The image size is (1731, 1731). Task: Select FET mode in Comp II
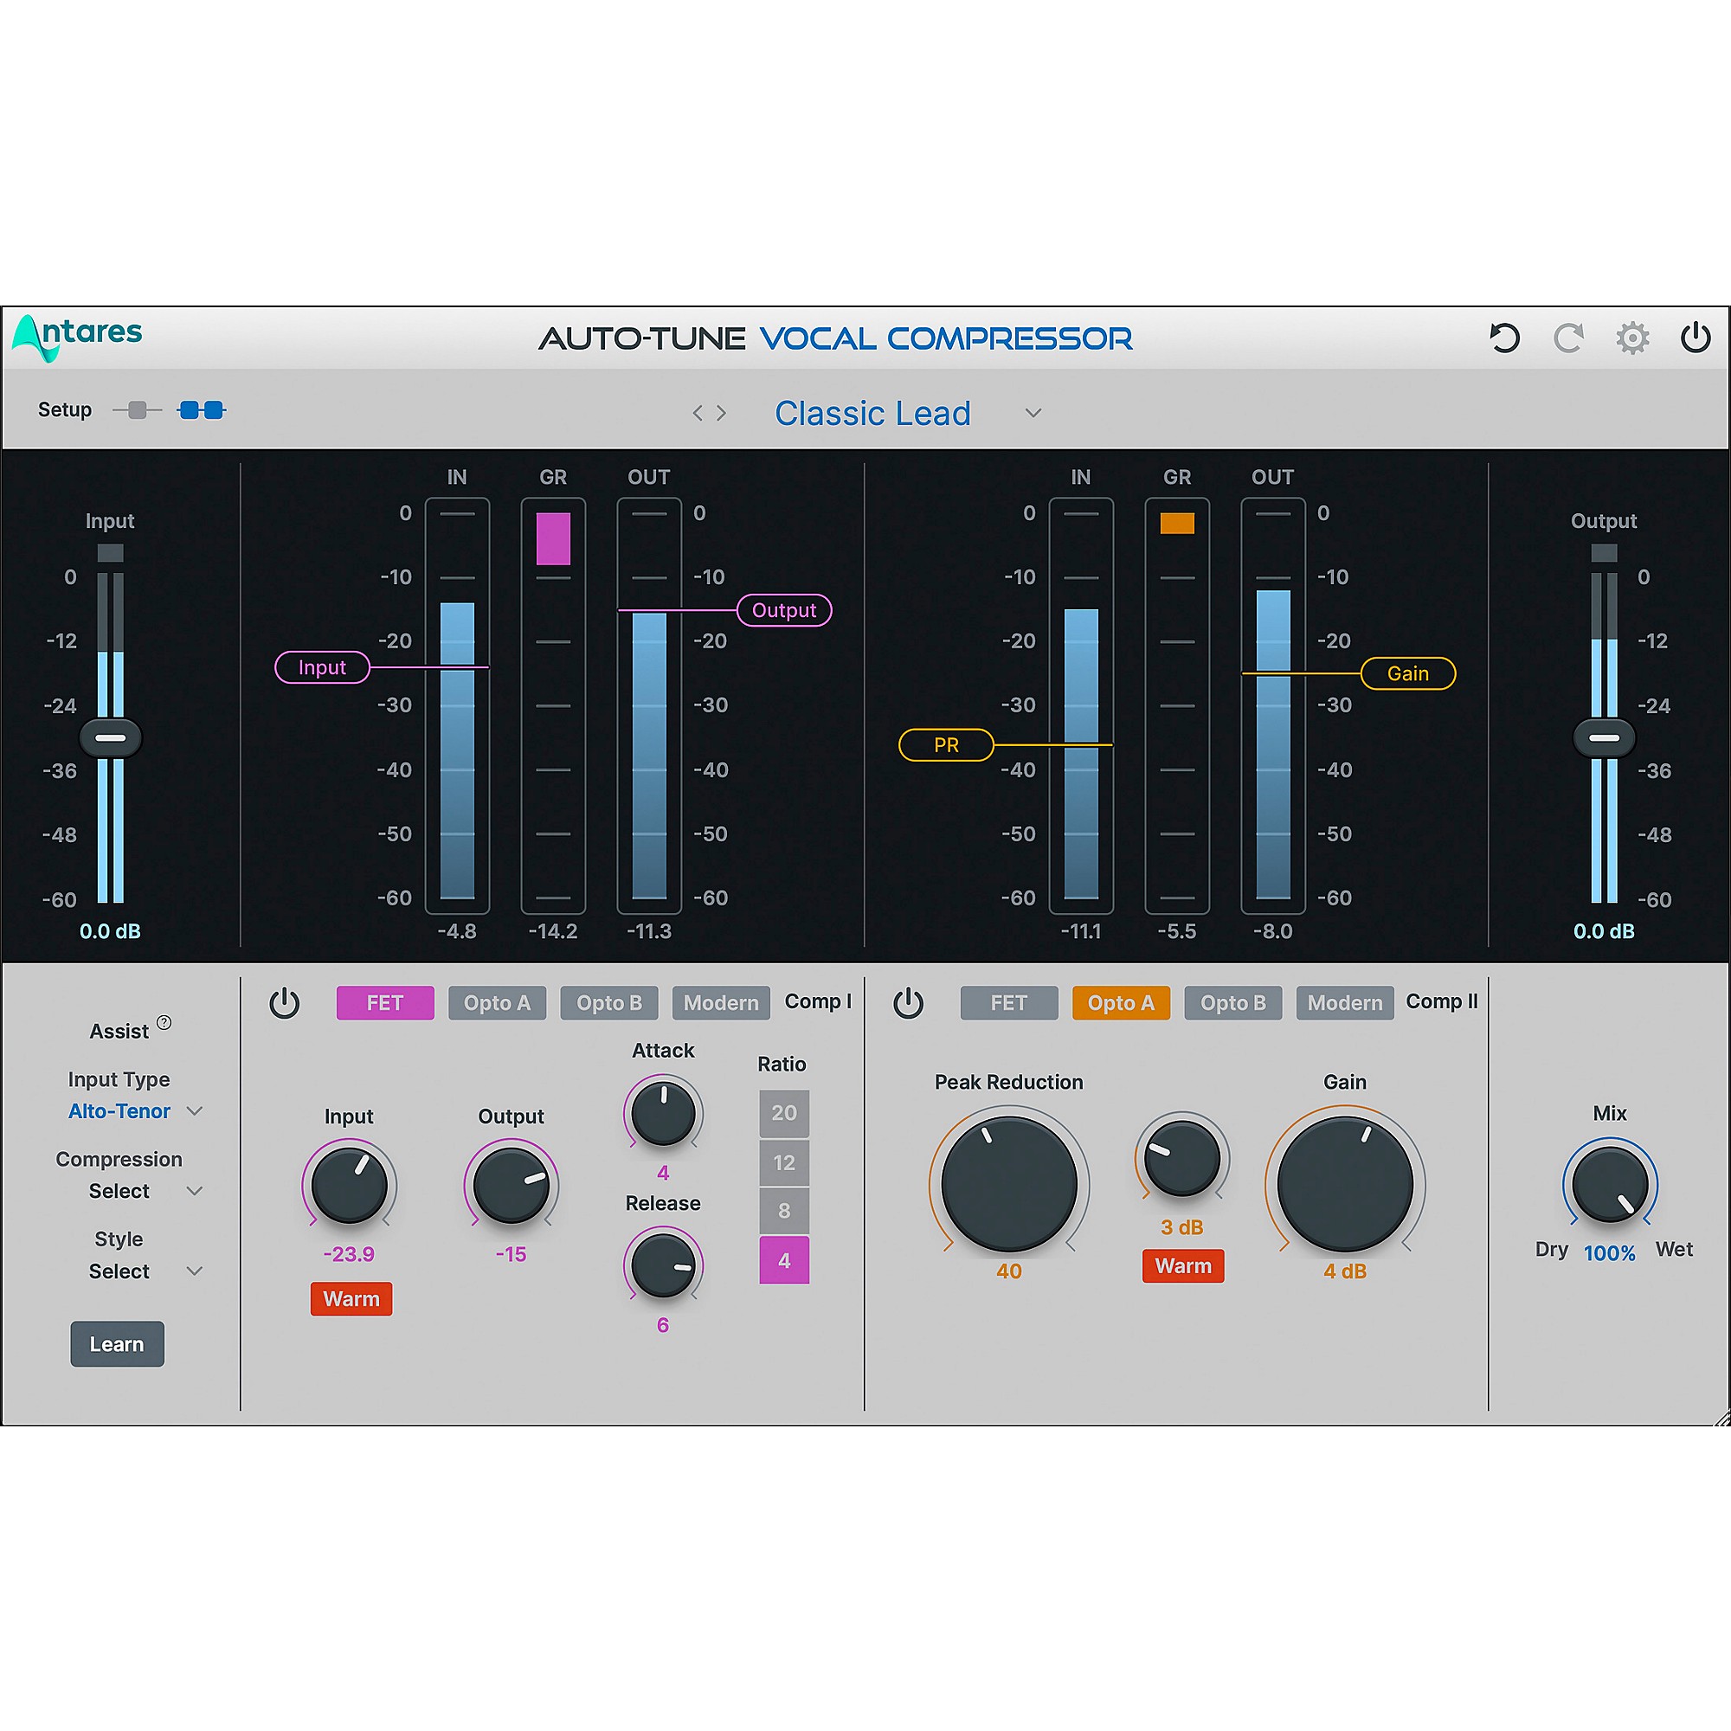1009,1002
